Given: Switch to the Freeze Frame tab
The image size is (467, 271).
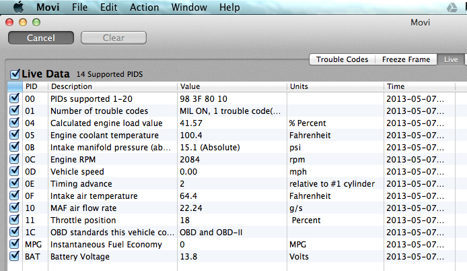Looking at the screenshot, I should [406, 59].
